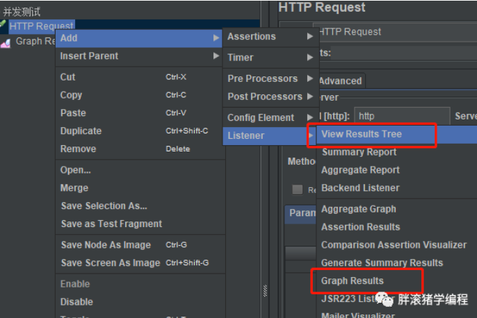Click the Graph Results listener icon in tree

point(6,42)
